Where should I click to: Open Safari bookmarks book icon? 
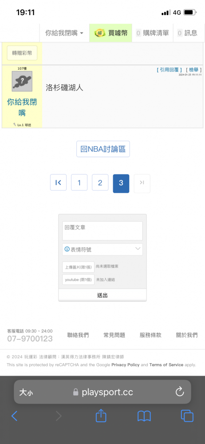[144, 416]
